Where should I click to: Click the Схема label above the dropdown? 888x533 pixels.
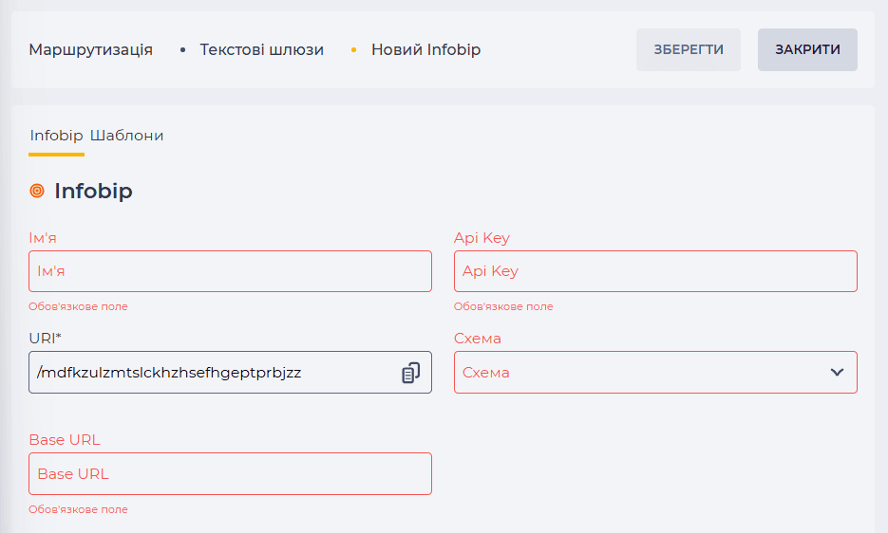click(x=478, y=339)
